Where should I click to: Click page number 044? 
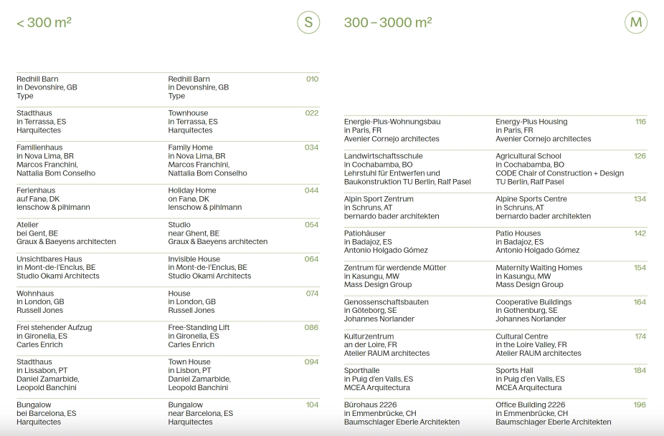[311, 190]
